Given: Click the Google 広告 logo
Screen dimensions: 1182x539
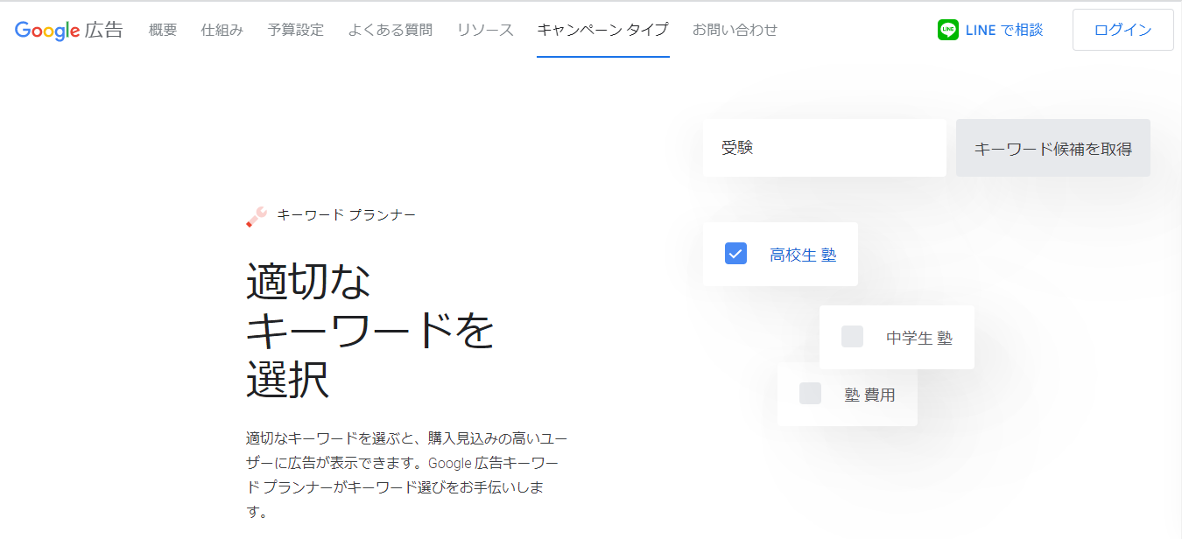Looking at the screenshot, I should click(x=68, y=30).
